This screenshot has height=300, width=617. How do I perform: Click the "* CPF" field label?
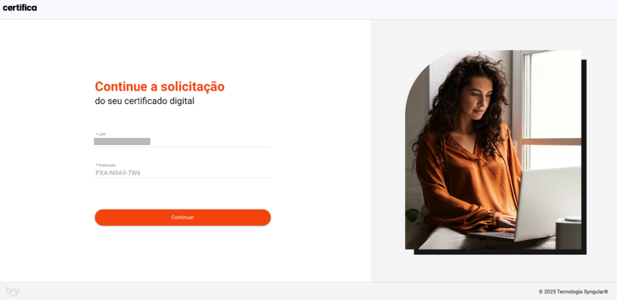click(101, 135)
